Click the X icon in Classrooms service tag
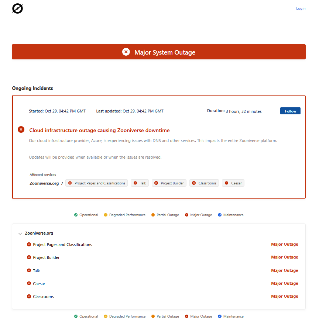Screen dimensions: 319x322 pos(194,183)
